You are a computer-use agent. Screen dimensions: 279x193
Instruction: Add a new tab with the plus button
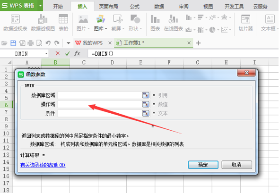(198, 43)
